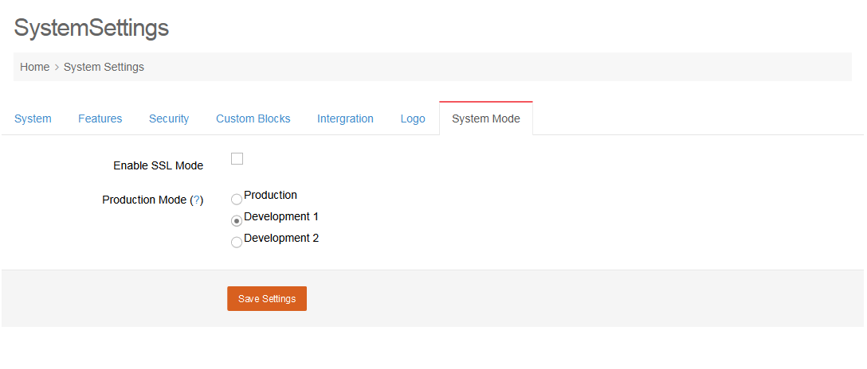The height and width of the screenshot is (369, 867).
Task: Choose the Development 1 radio button
Action: coord(237,221)
